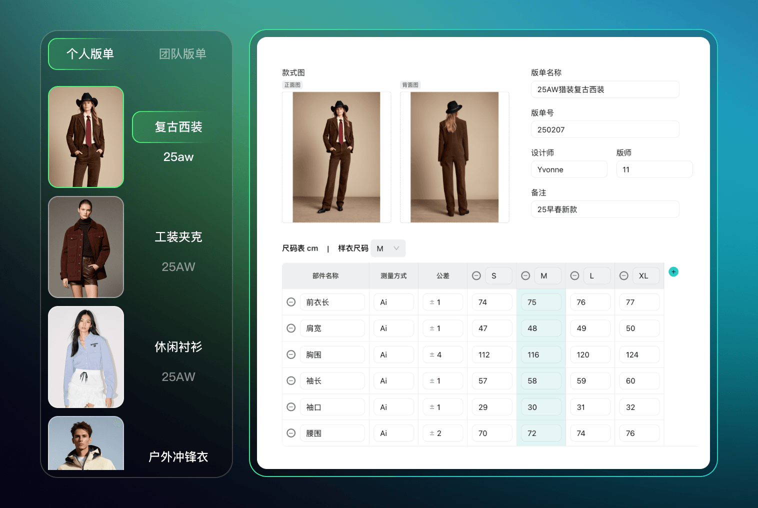This screenshot has height=508, width=758.
Task: Edit 腰围 measurement method Ai field
Action: click(393, 433)
